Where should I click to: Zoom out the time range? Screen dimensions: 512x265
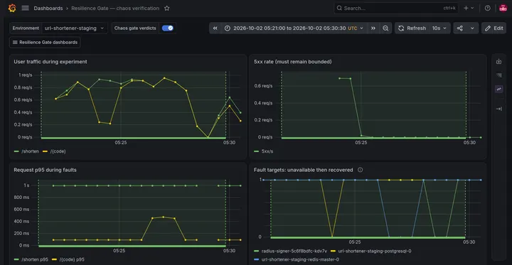385,28
